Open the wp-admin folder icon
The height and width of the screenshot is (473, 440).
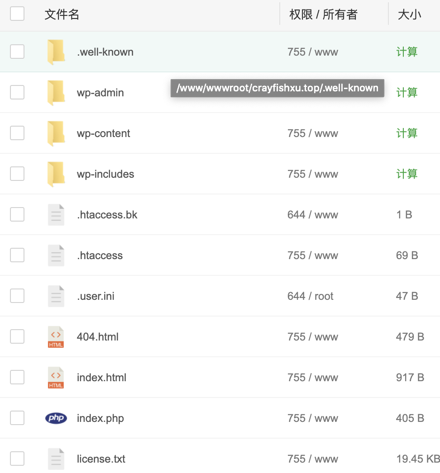pyautogui.click(x=56, y=93)
